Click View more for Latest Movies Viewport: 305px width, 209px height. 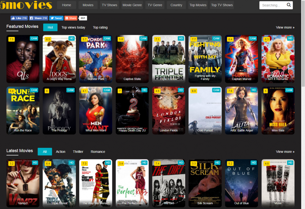tap(285, 152)
